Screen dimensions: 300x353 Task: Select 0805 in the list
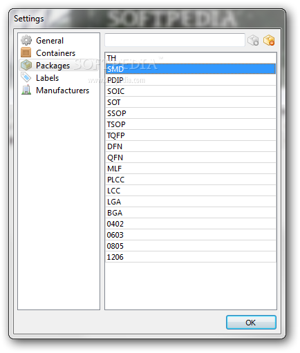tap(191, 246)
